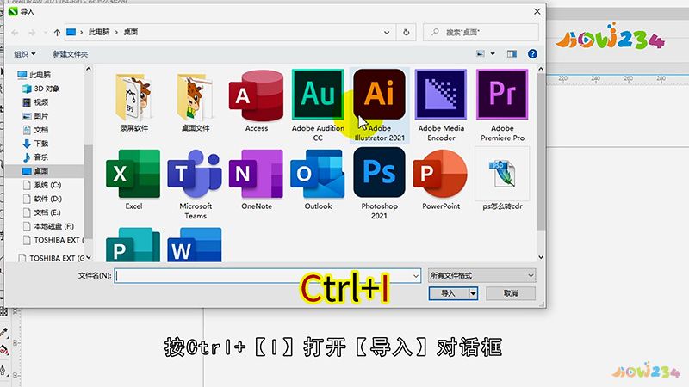The width and height of the screenshot is (689, 387).
Task: Open the 组织 menu
Action: click(x=25, y=54)
